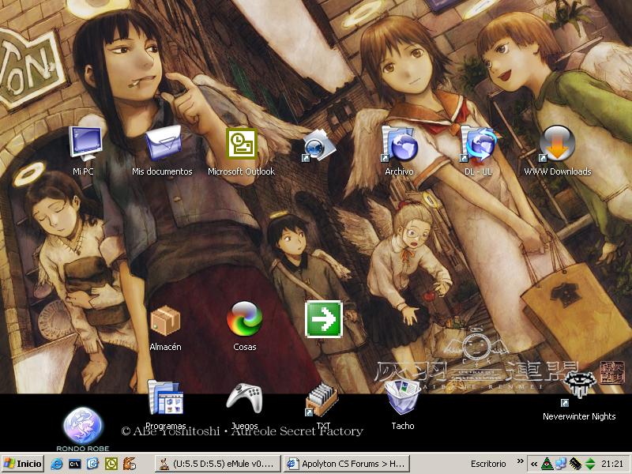Click the Inicio start button
The height and width of the screenshot is (474, 632).
23,464
